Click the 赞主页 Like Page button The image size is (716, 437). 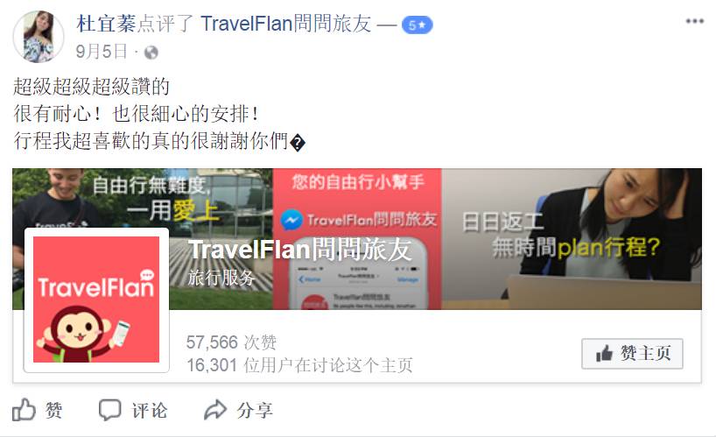click(x=632, y=354)
